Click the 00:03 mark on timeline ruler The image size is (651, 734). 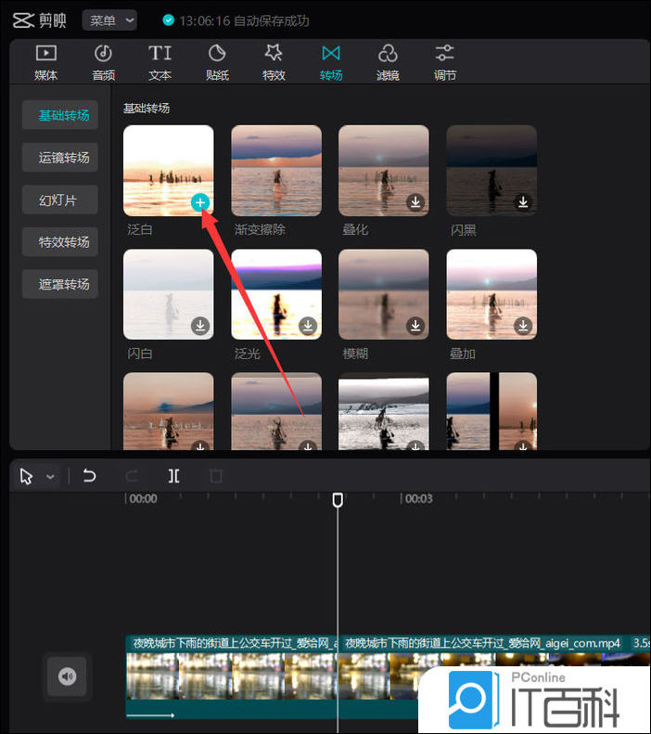click(418, 498)
